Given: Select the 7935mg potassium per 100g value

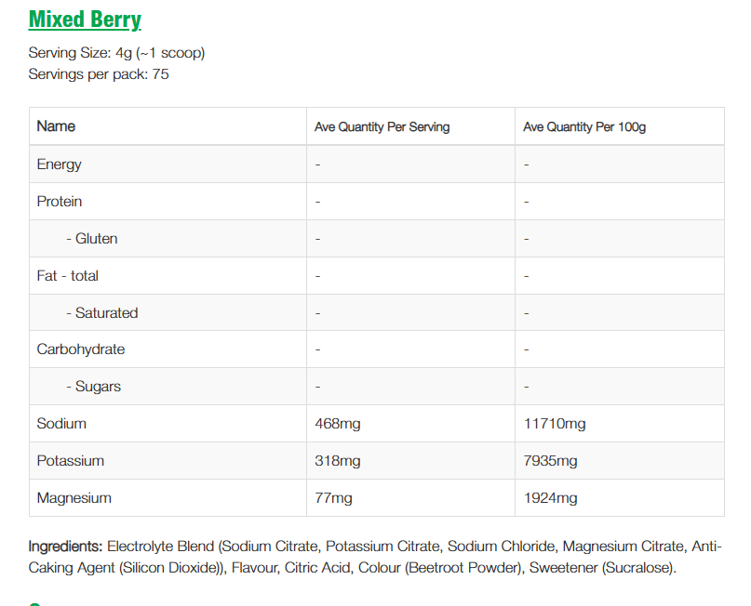Looking at the screenshot, I should tap(550, 461).
